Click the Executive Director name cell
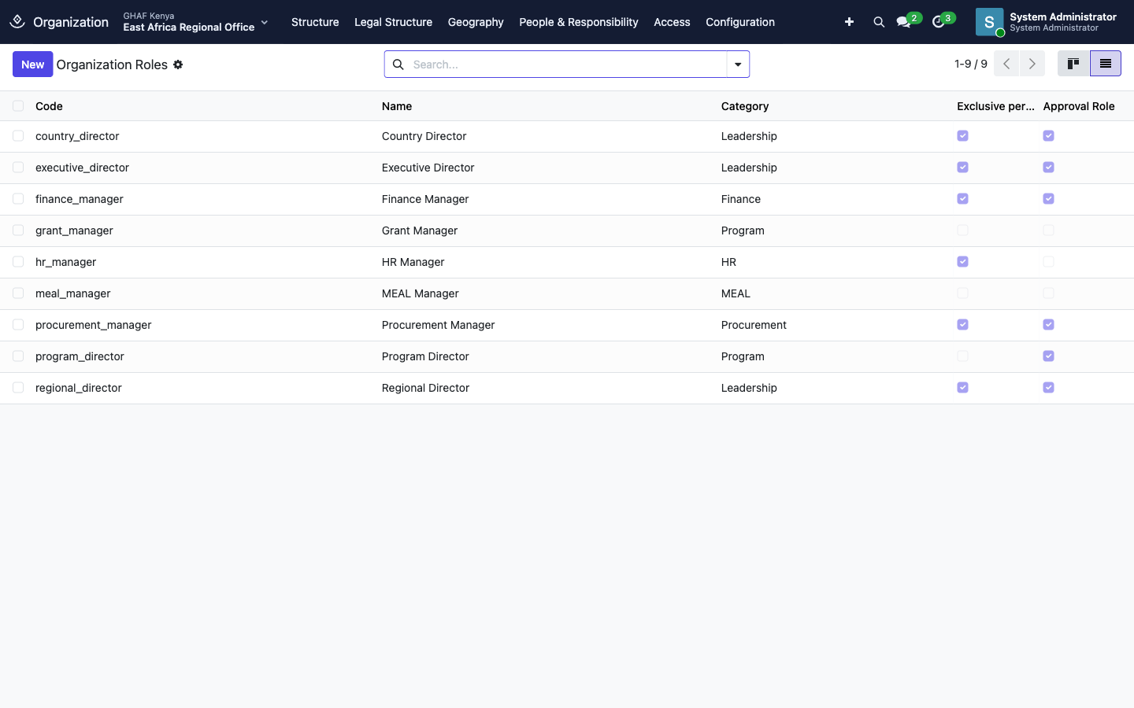Image resolution: width=1134 pixels, height=708 pixels. click(428, 168)
